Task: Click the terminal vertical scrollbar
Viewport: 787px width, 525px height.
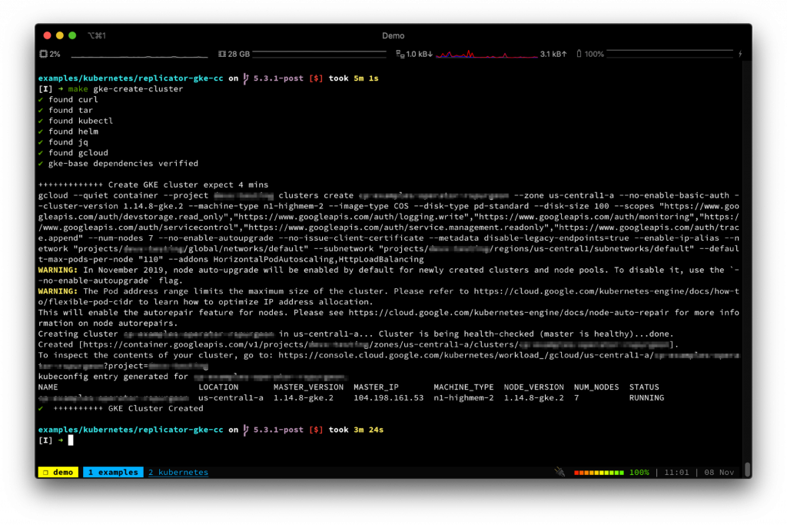Action: pyautogui.click(x=747, y=468)
